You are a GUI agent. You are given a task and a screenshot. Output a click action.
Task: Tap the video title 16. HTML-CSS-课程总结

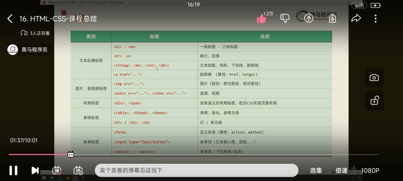(x=58, y=19)
